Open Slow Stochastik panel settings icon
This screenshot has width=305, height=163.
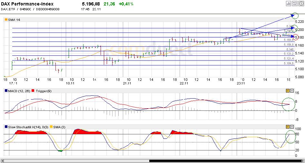coord(288,127)
